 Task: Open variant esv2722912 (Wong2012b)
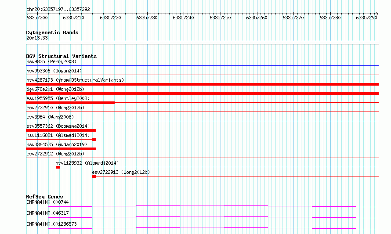55,154
